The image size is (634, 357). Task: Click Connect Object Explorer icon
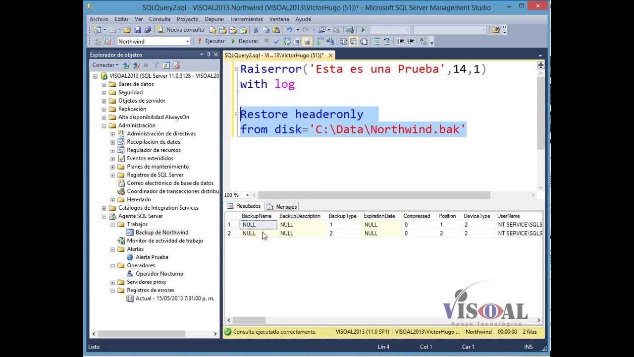click(126, 65)
